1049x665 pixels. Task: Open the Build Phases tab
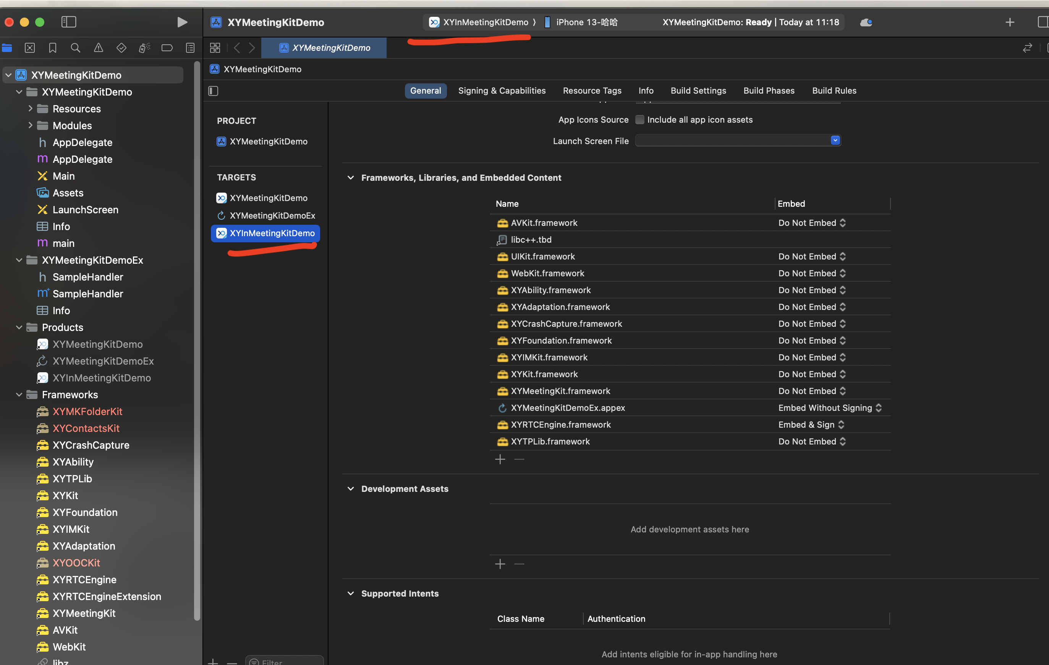coord(769,91)
